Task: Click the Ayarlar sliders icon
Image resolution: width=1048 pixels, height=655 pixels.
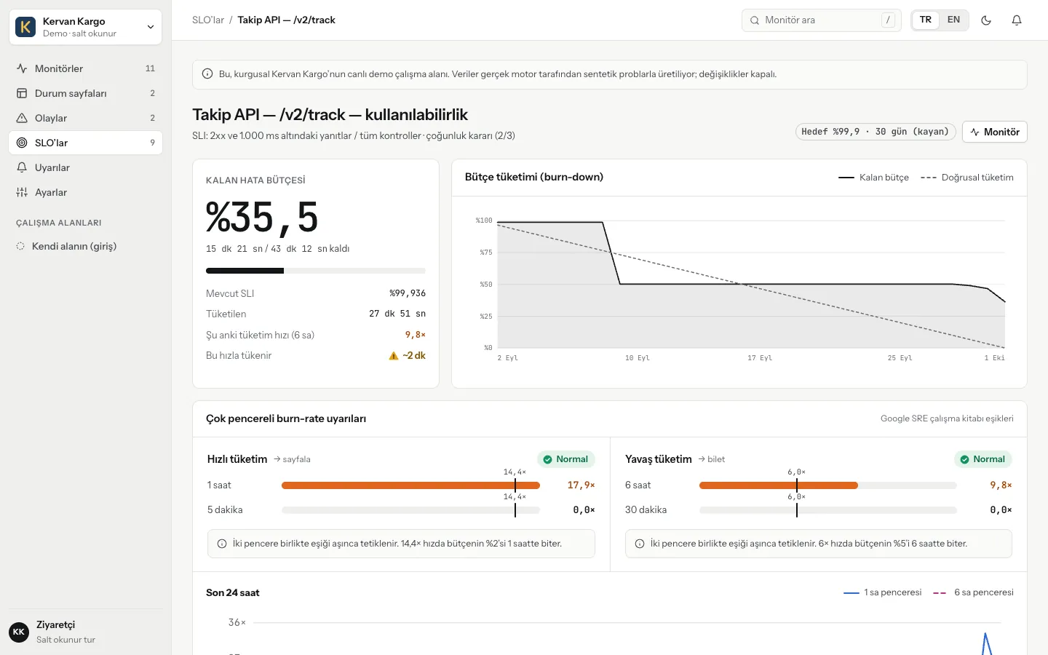Action: pos(22,192)
